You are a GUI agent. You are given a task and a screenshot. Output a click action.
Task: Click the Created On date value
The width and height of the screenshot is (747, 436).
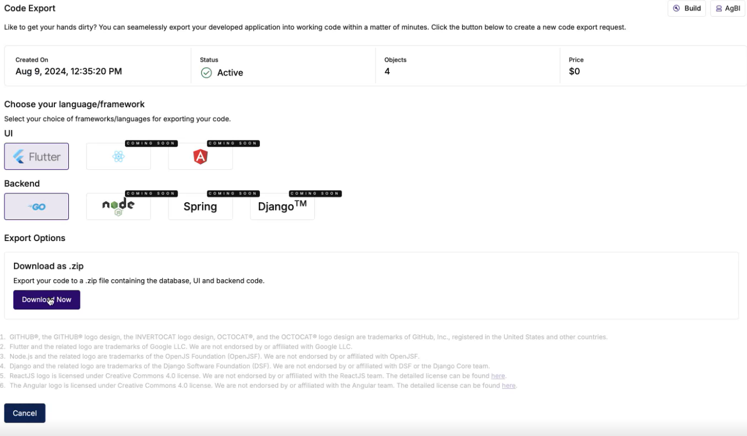(x=69, y=72)
